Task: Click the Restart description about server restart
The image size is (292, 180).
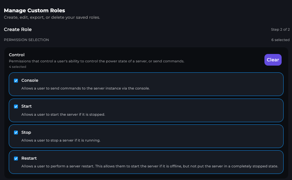Action: pyautogui.click(x=150, y=166)
